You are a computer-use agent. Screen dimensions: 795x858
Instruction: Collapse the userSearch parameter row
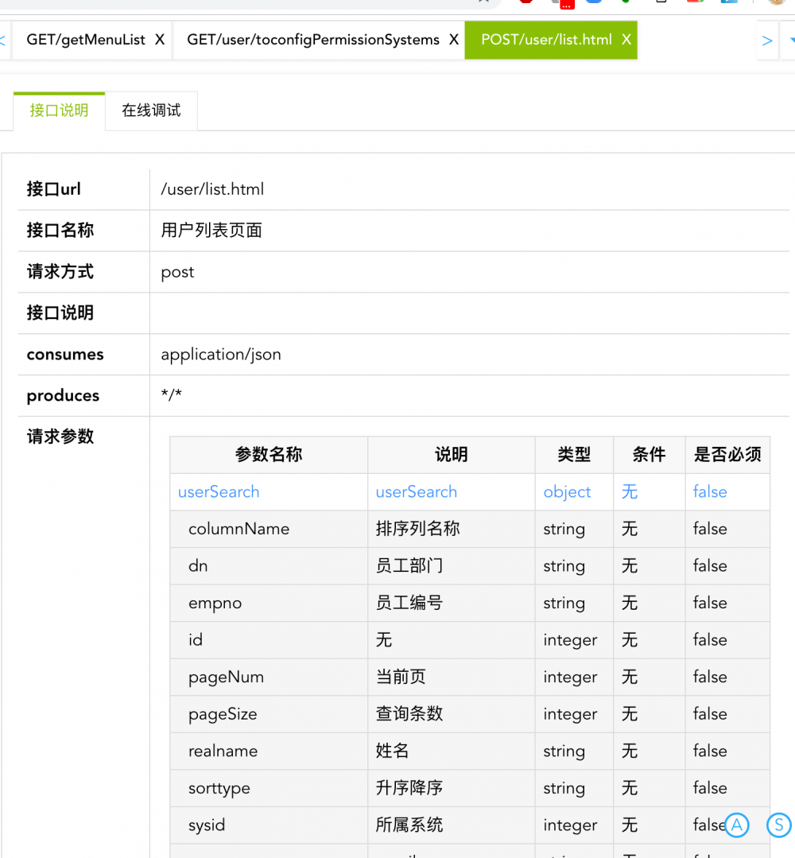coord(218,491)
